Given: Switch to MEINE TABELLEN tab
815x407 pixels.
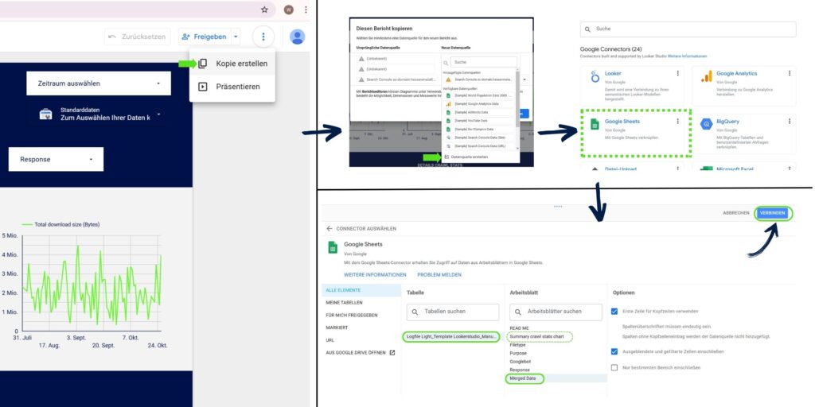Looking at the screenshot, I should 361,303.
